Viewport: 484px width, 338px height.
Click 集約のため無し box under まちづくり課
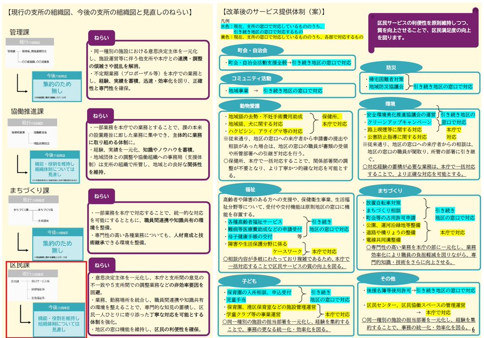click(58, 244)
